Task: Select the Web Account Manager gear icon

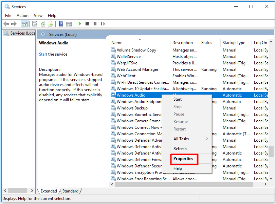Action: (x=113, y=69)
